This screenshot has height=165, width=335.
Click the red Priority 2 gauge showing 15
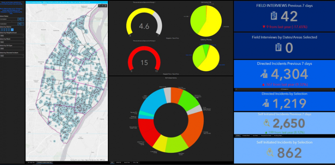click(x=144, y=58)
